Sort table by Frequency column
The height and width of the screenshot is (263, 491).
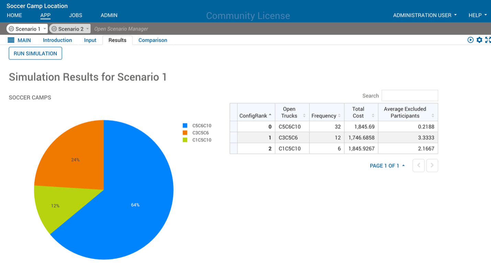(x=327, y=112)
